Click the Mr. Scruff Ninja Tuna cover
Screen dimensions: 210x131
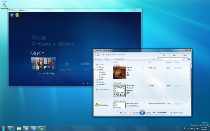coord(119,91)
